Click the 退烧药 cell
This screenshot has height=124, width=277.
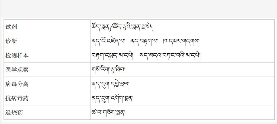click(x=47, y=113)
